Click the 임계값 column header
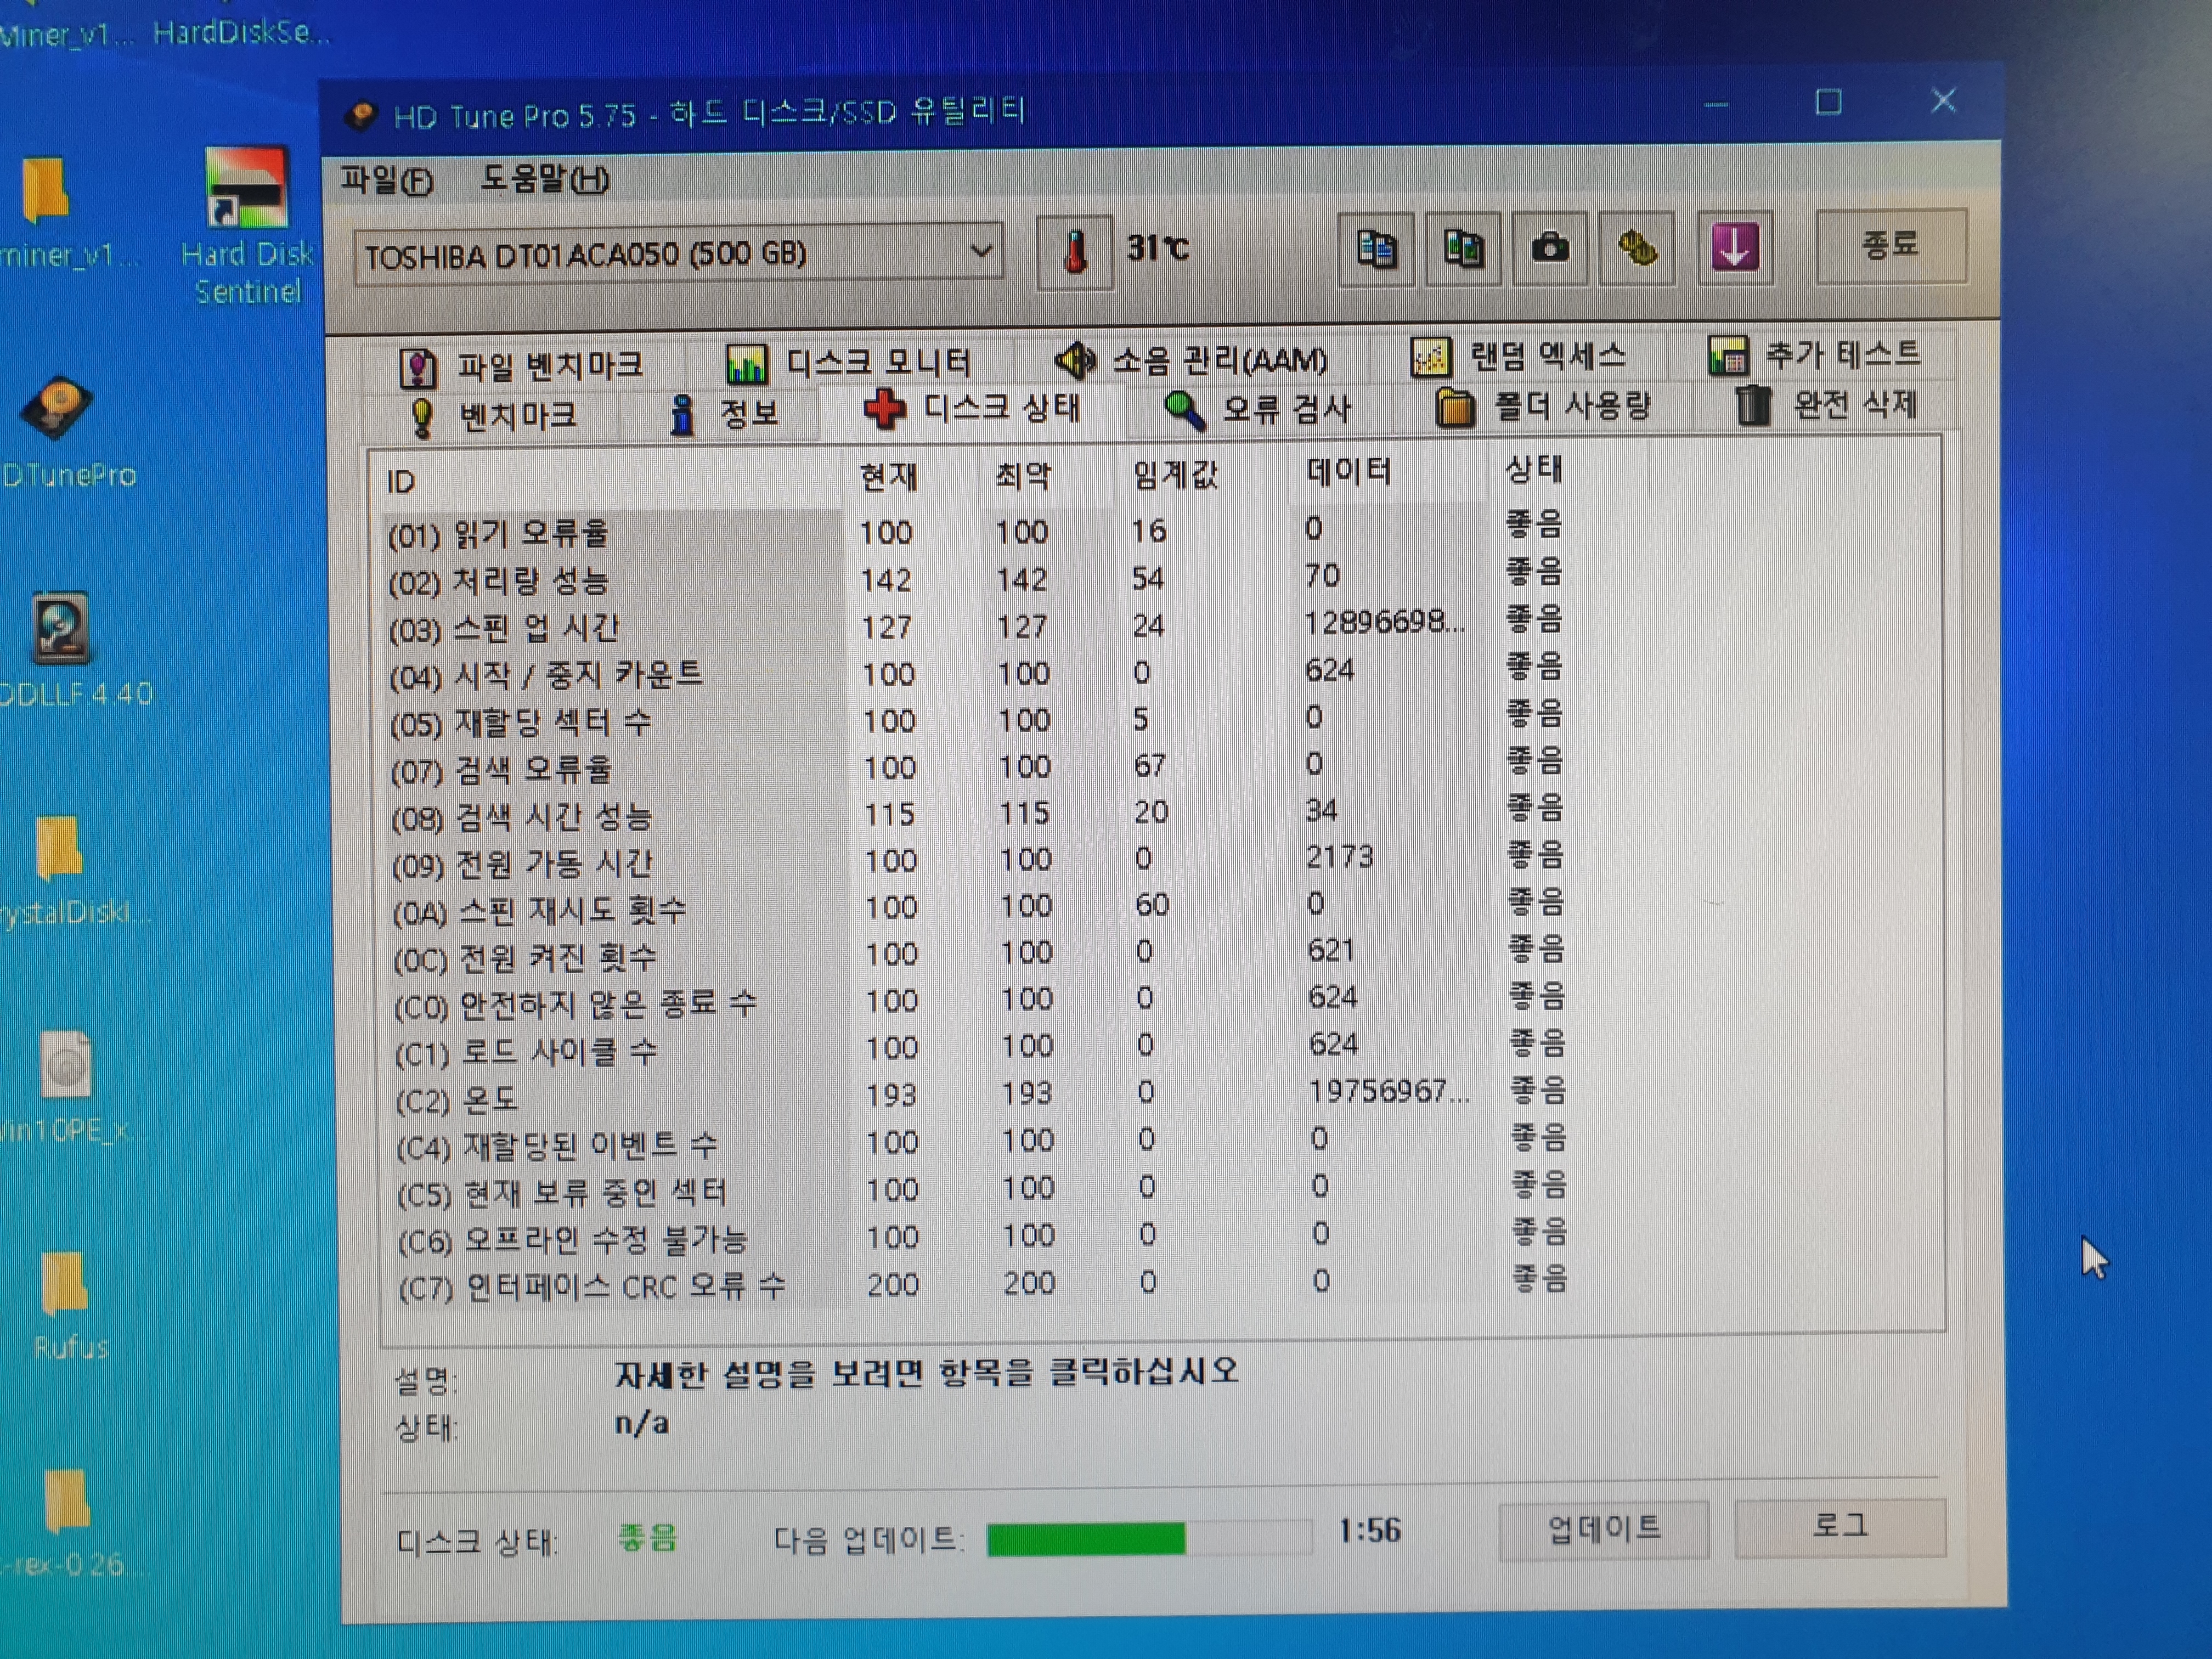The image size is (2212, 1659). (x=1175, y=474)
